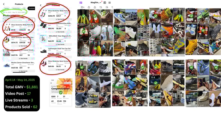Click the Search product name field
Viewport: 221px width, 123px height.
19,20
